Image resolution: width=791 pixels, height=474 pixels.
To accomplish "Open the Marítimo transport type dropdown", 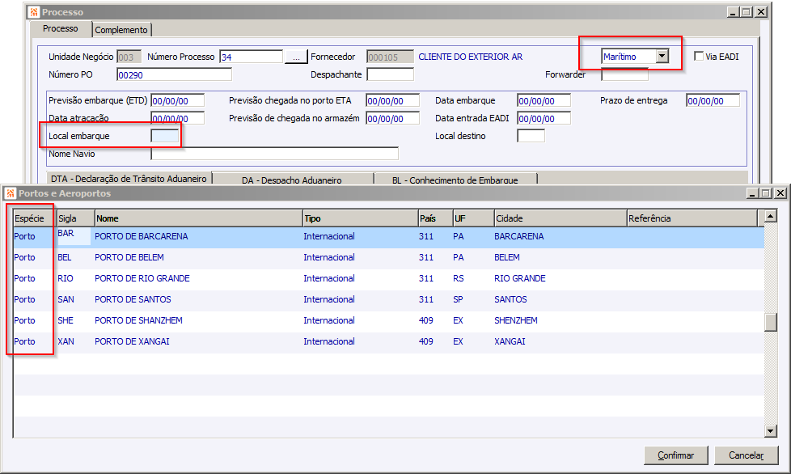I will tap(662, 57).
